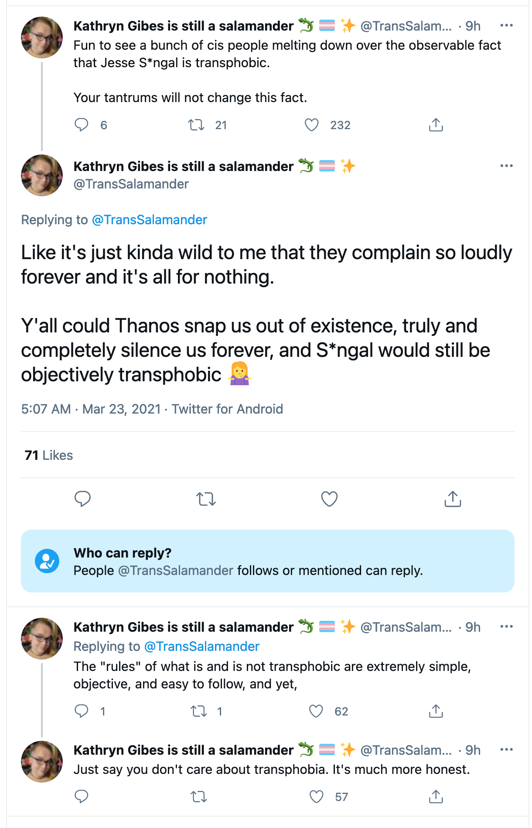This screenshot has height=828, width=532.
Task: Share the main tweet dated Mar 23, 2021
Action: tap(453, 499)
